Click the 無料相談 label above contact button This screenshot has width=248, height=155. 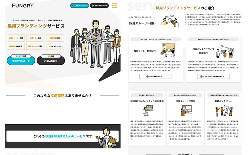[51, 56]
